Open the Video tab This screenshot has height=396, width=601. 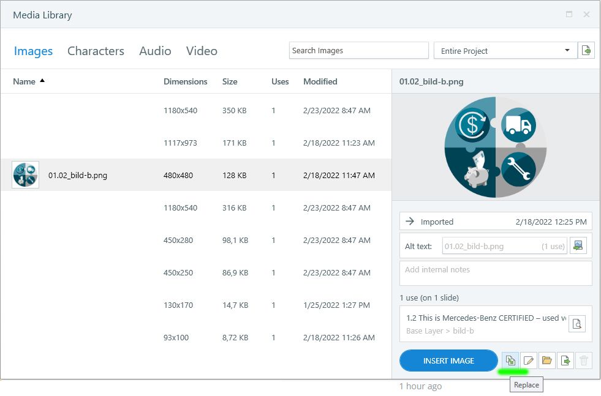(x=202, y=51)
